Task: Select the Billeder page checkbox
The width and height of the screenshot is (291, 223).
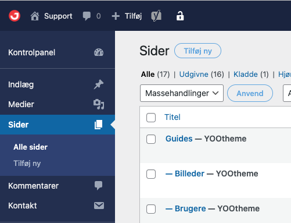Action: [x=151, y=174]
